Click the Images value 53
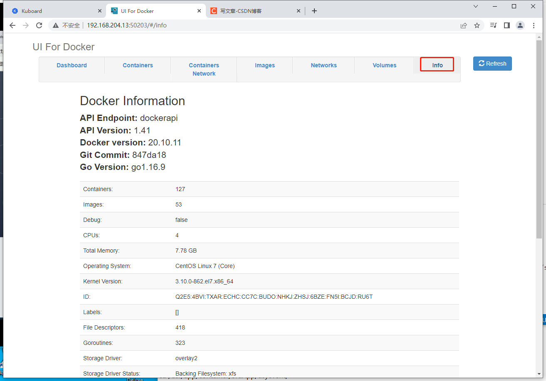546x381 pixels. click(x=179, y=204)
